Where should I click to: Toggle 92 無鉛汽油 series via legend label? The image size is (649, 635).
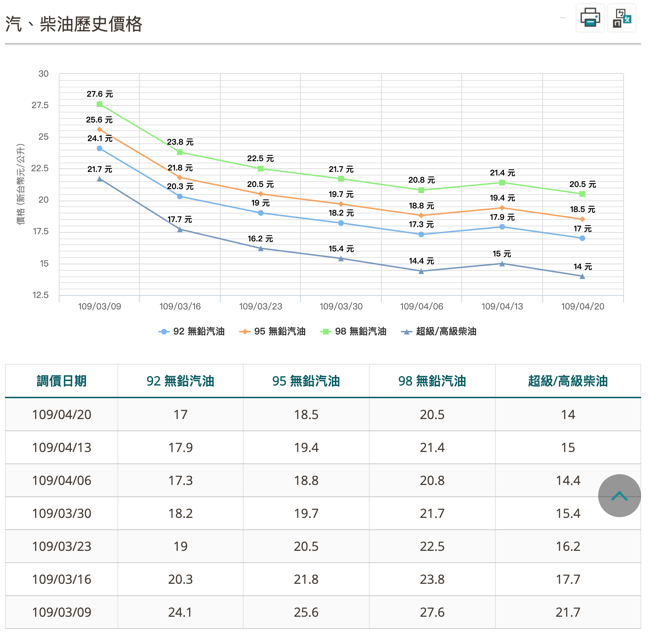coord(199,332)
